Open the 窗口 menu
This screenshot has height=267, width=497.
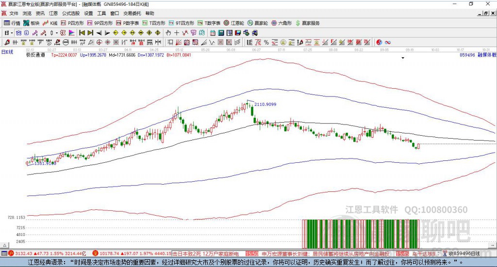click(x=115, y=13)
